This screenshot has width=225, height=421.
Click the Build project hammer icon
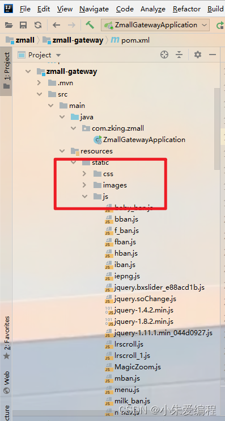[x=90, y=25]
